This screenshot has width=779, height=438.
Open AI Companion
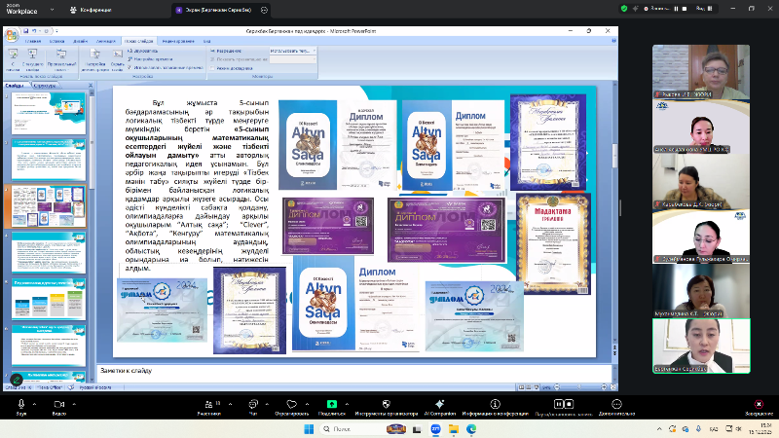click(x=439, y=403)
